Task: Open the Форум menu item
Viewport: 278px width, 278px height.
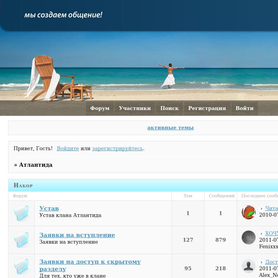Action: pos(100,108)
